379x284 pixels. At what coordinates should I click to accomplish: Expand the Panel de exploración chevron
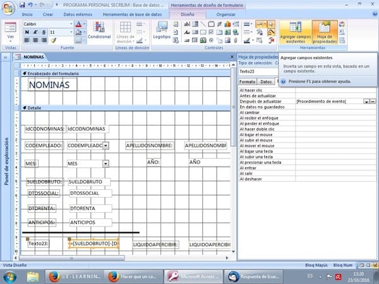(6, 57)
